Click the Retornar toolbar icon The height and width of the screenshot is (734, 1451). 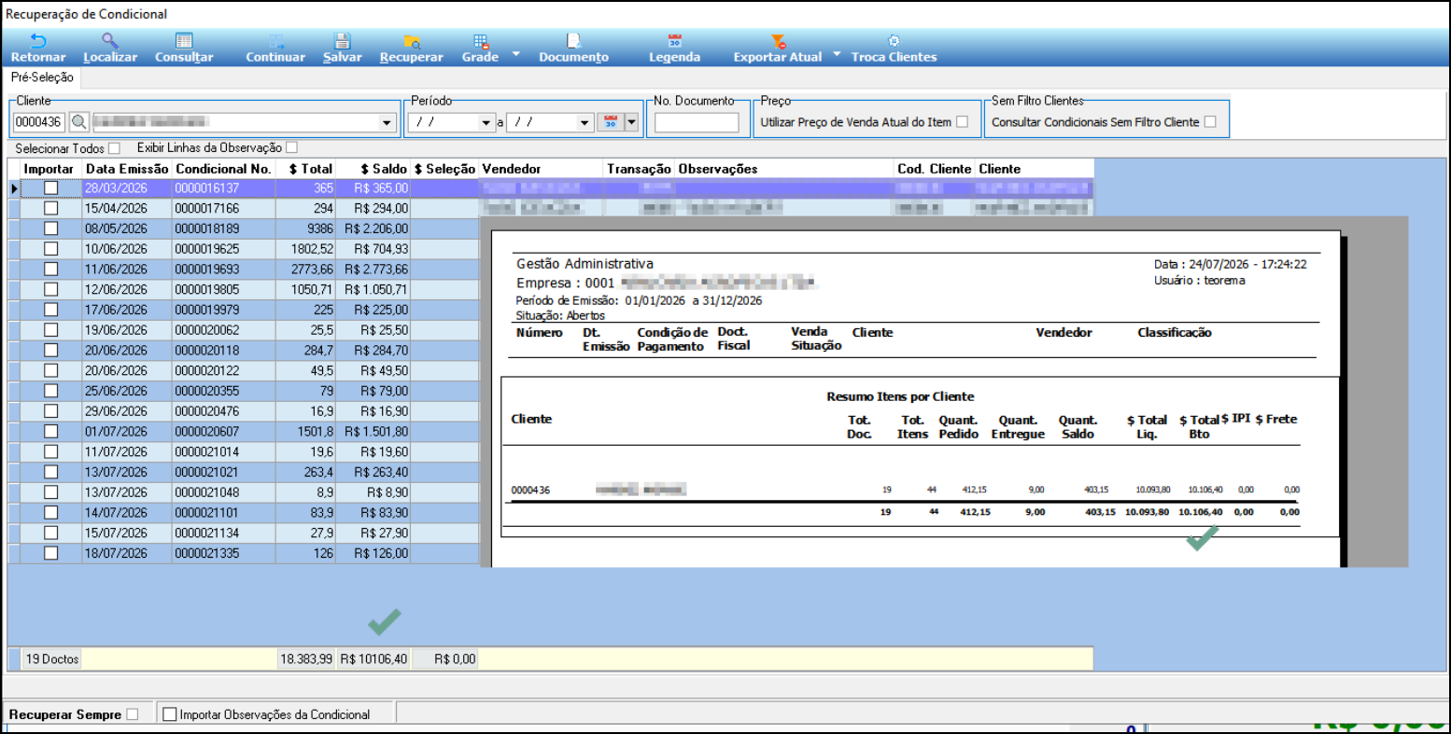pyautogui.click(x=38, y=41)
